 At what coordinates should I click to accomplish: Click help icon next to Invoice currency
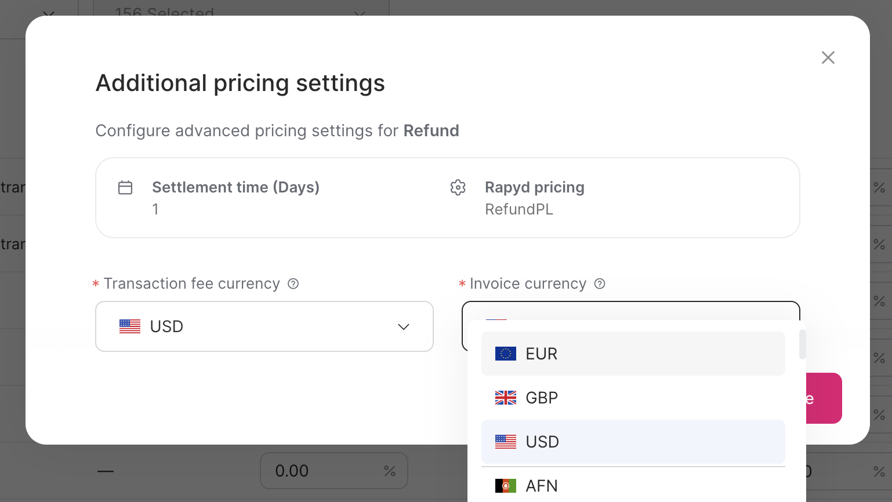[x=600, y=284]
